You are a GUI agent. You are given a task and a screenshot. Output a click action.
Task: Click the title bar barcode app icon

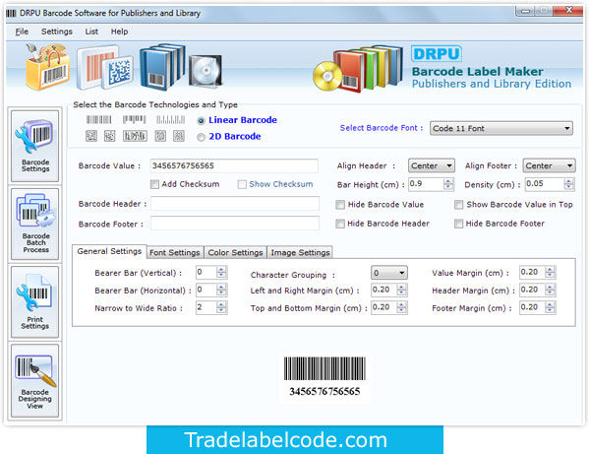tap(11, 13)
